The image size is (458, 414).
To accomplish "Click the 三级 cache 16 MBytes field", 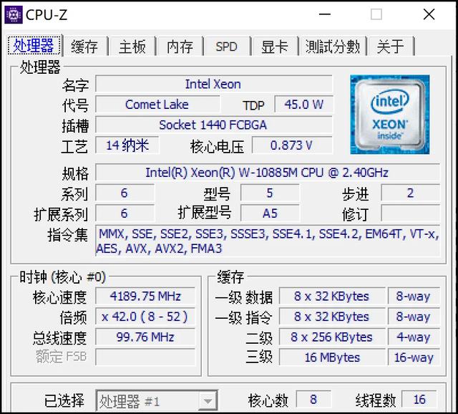I will click(332, 357).
